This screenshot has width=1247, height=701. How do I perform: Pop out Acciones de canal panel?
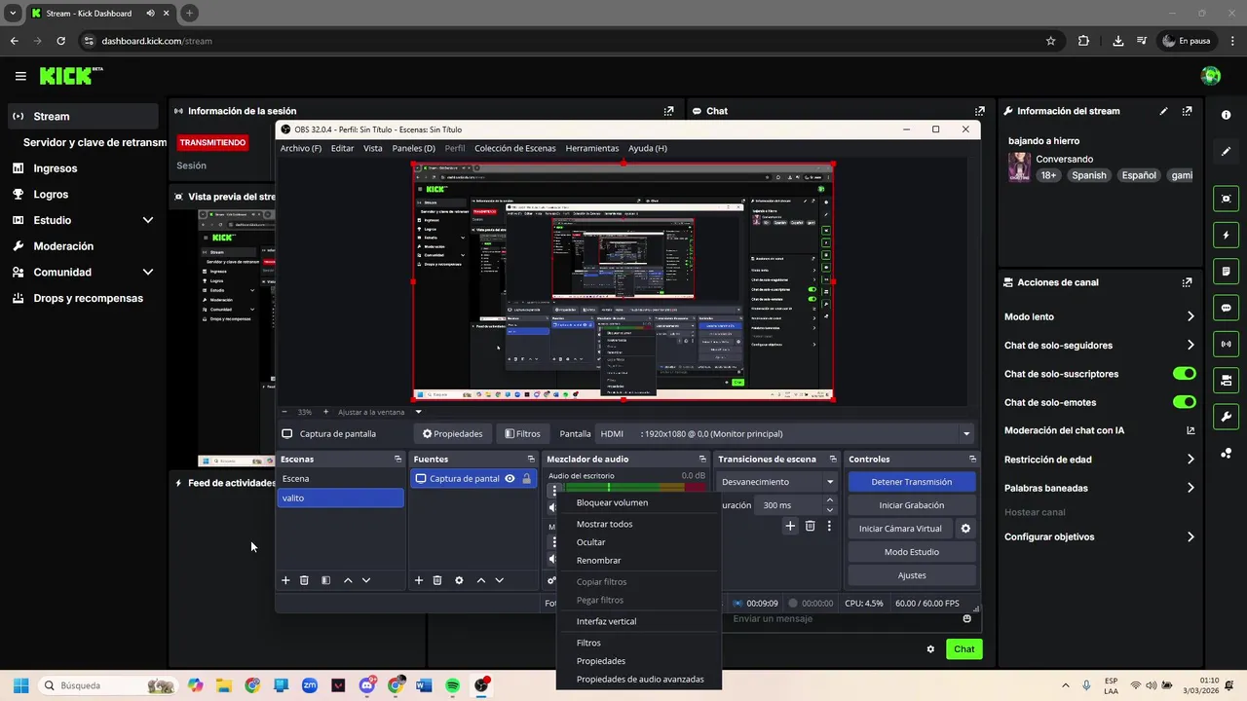pos(1187,282)
